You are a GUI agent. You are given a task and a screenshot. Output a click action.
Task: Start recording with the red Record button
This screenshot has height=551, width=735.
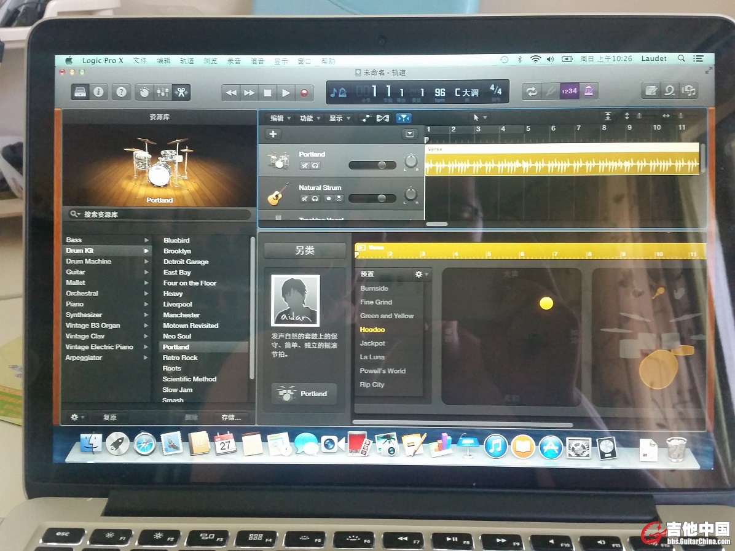tap(304, 93)
